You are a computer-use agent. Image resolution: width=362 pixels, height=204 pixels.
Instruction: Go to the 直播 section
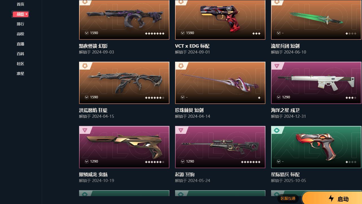click(x=20, y=44)
